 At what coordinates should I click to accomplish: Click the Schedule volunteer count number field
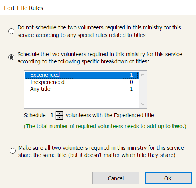pyautogui.click(x=52, y=115)
